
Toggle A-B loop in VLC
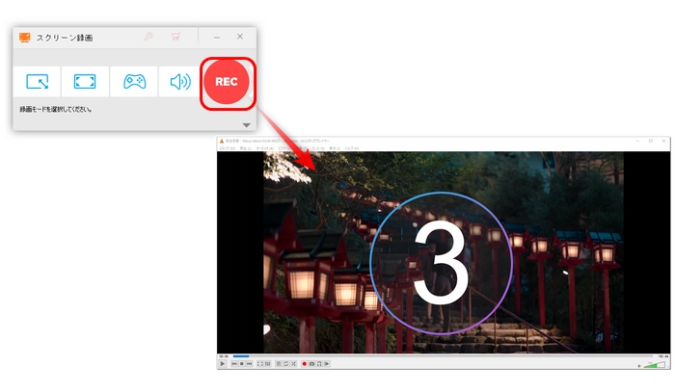pos(319,364)
